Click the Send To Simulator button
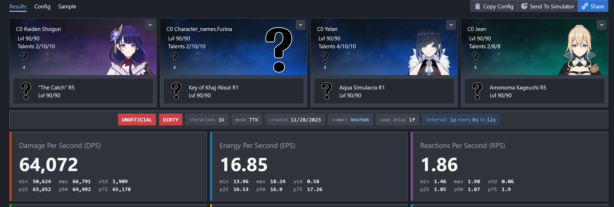This screenshot has height=207, width=614. tap(548, 6)
